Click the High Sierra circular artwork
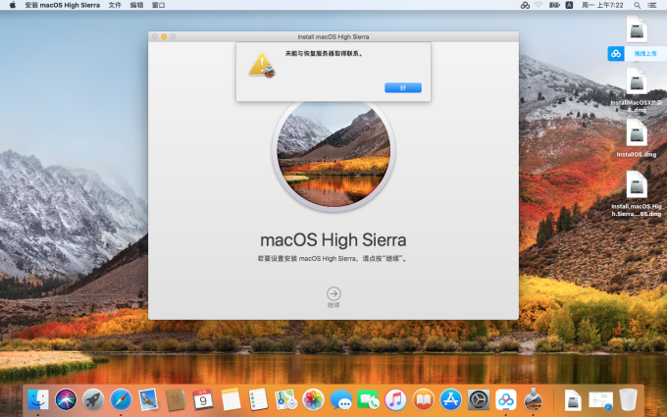The image size is (667, 417). pyautogui.click(x=333, y=151)
